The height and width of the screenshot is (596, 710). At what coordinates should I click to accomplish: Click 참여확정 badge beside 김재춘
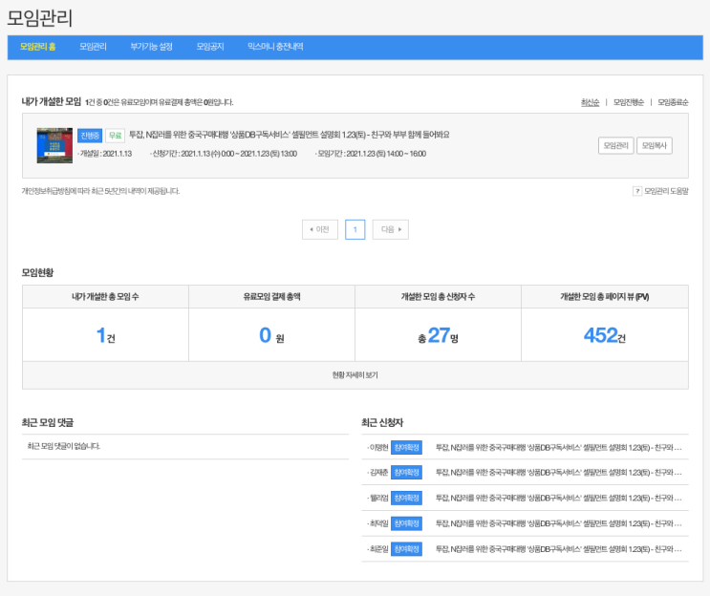406,473
